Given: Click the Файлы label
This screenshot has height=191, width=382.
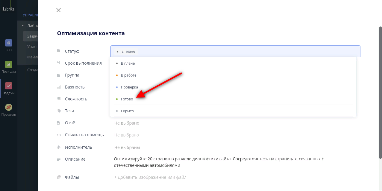Looking at the screenshot, I should click(72, 177).
